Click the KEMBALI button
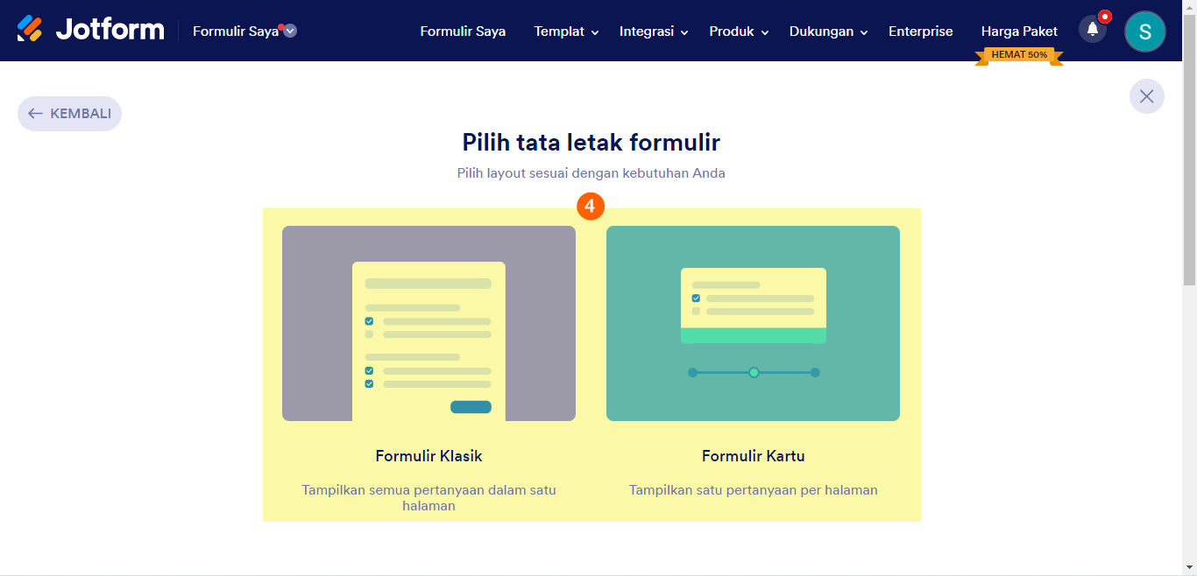Image resolution: width=1197 pixels, height=576 pixels. click(69, 113)
